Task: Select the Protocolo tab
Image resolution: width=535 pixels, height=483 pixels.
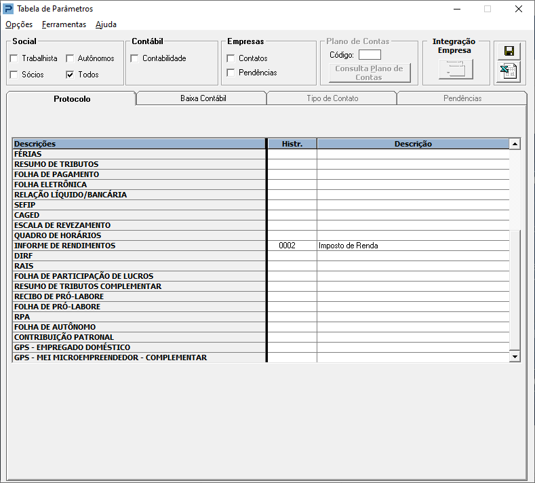Action: coord(71,98)
